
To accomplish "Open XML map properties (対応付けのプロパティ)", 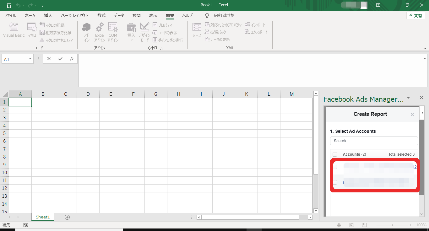I will pyautogui.click(x=223, y=25).
